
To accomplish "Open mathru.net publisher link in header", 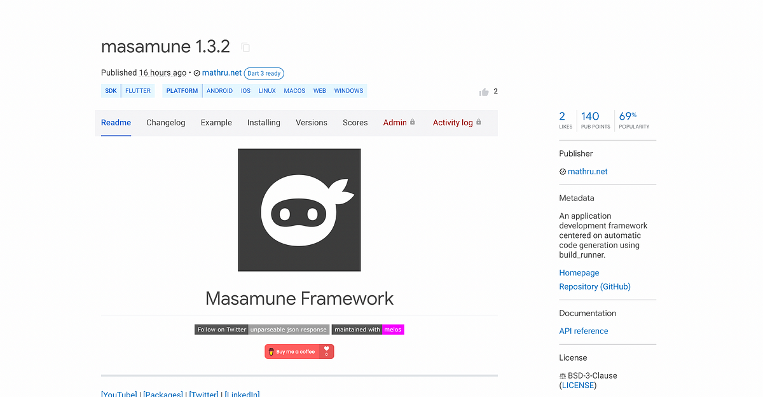I will [x=222, y=73].
